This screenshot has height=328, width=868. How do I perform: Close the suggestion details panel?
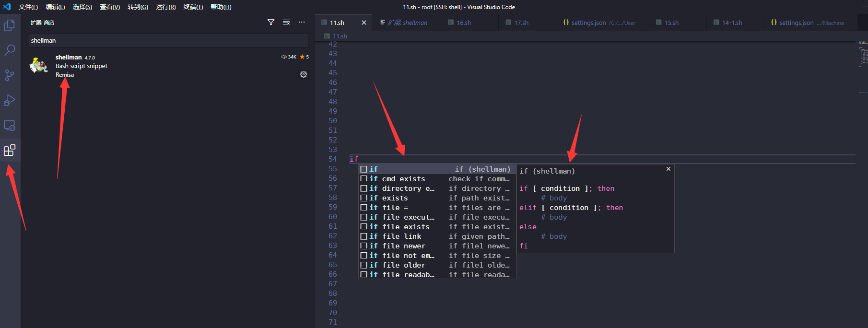pyautogui.click(x=669, y=169)
